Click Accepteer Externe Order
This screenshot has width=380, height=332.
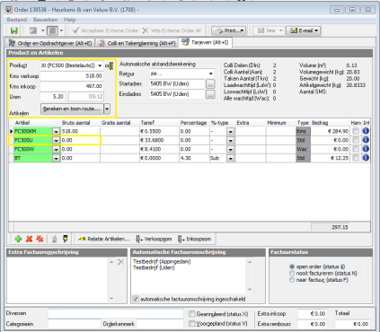coord(105,31)
